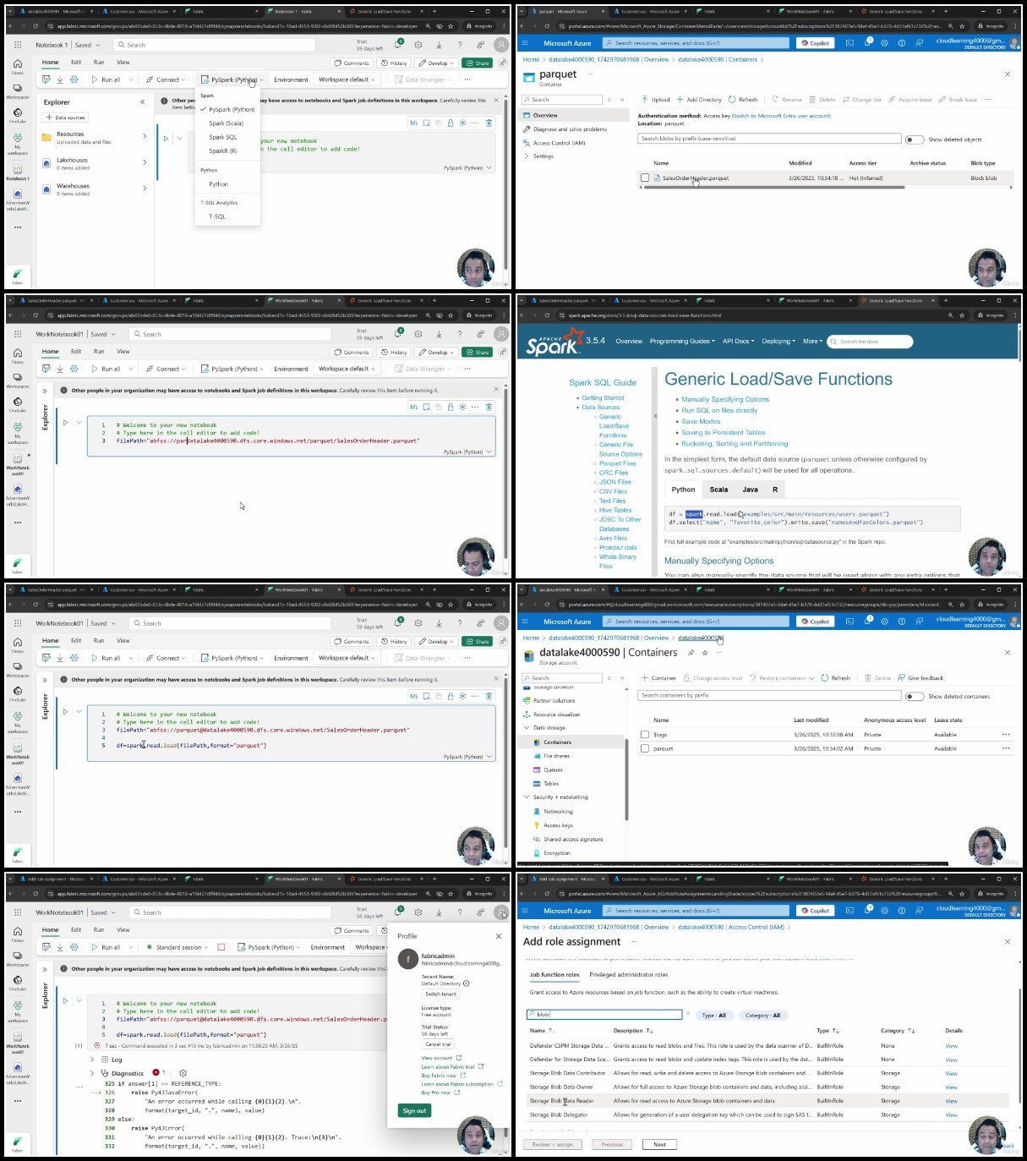Switch to Scala code tab in Spark docs
This screenshot has width=1027, height=1161.
(718, 490)
